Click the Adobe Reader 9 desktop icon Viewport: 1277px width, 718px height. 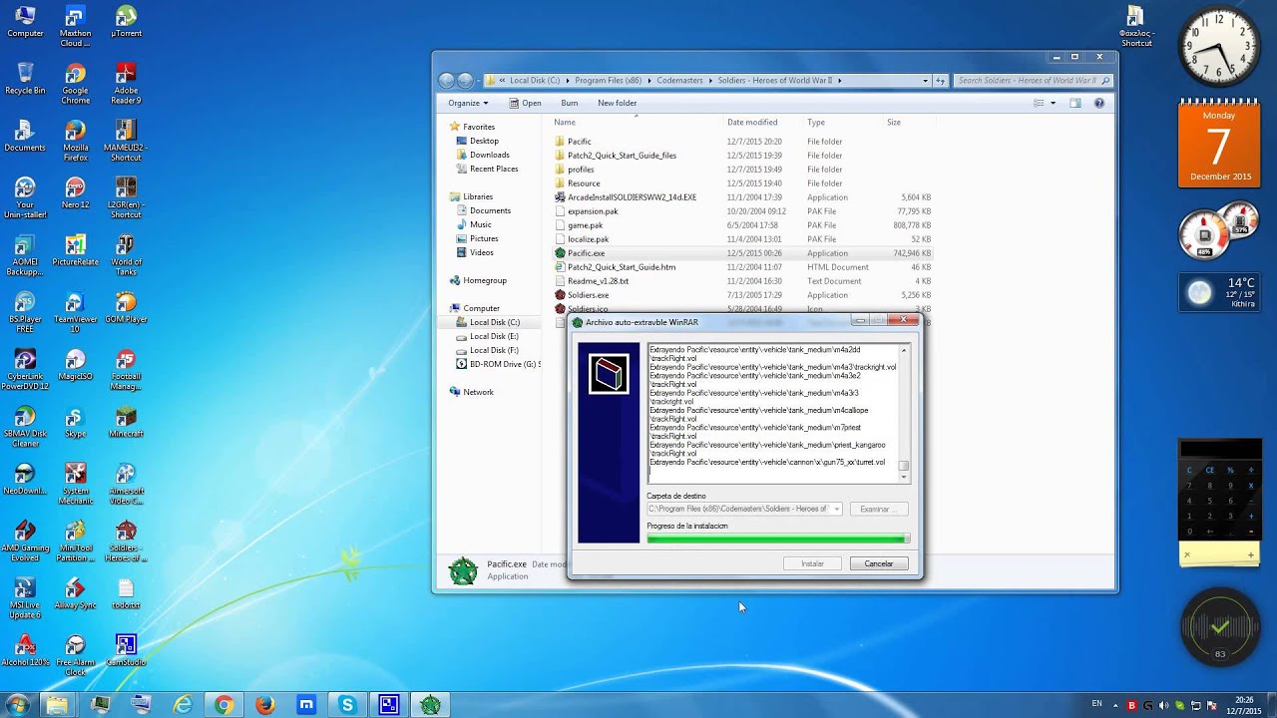[126, 84]
